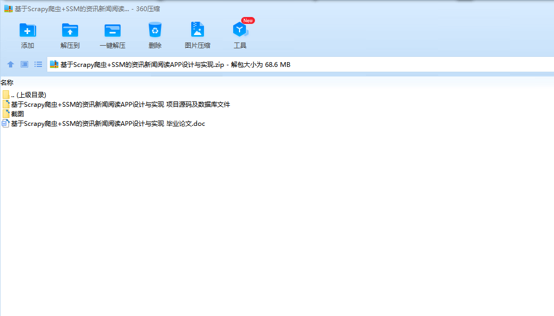The width and height of the screenshot is (554, 316).
Task: Select the 毕业论文.doc file name
Action: (108, 123)
